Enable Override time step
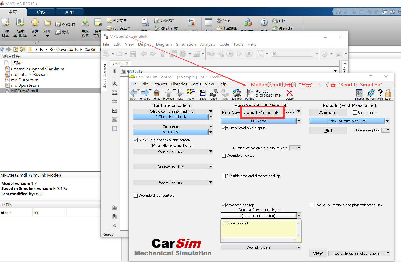Image resolution: width=401 pixels, height=262 pixels. [x=224, y=155]
